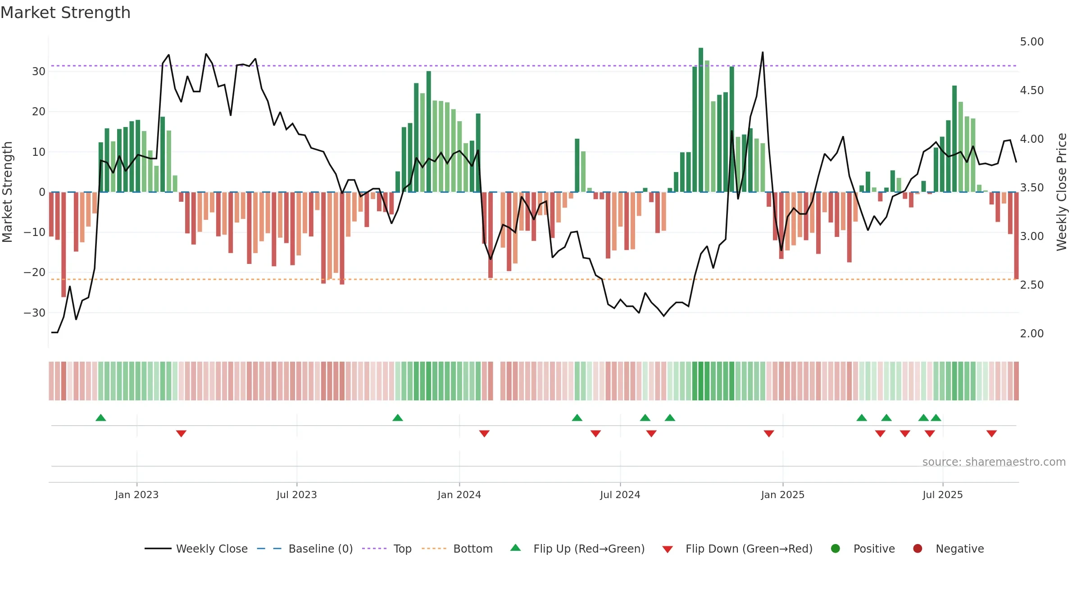Select the red flip down marker just before Jan 2025
Screen dimensions: 1081x608
click(769, 433)
